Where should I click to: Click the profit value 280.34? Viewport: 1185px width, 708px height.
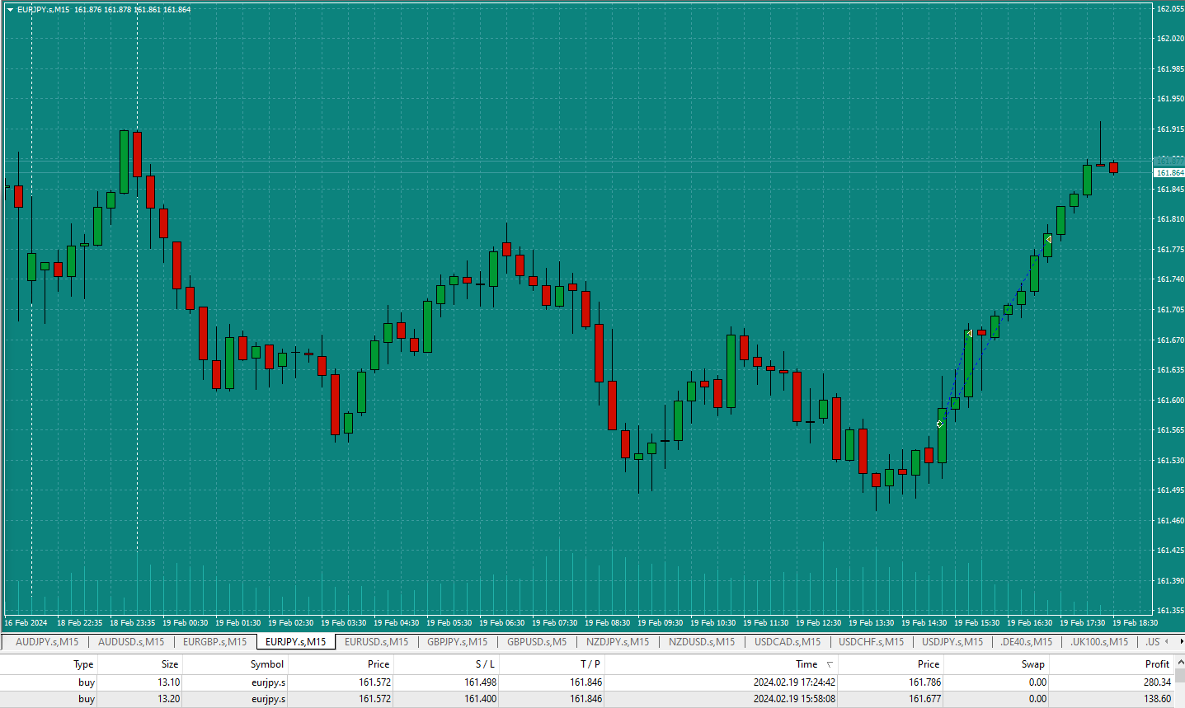[x=1157, y=682]
